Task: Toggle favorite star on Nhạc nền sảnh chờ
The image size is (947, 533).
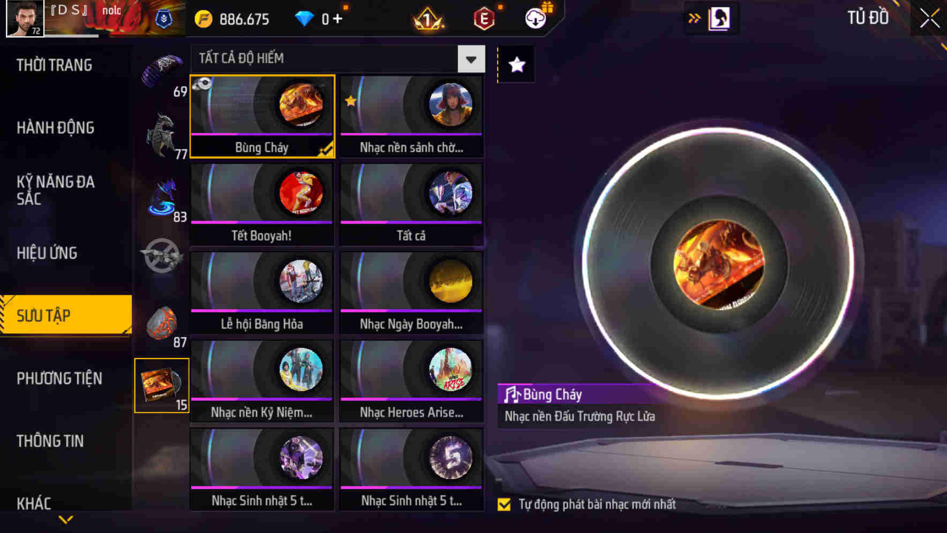Action: click(x=351, y=101)
